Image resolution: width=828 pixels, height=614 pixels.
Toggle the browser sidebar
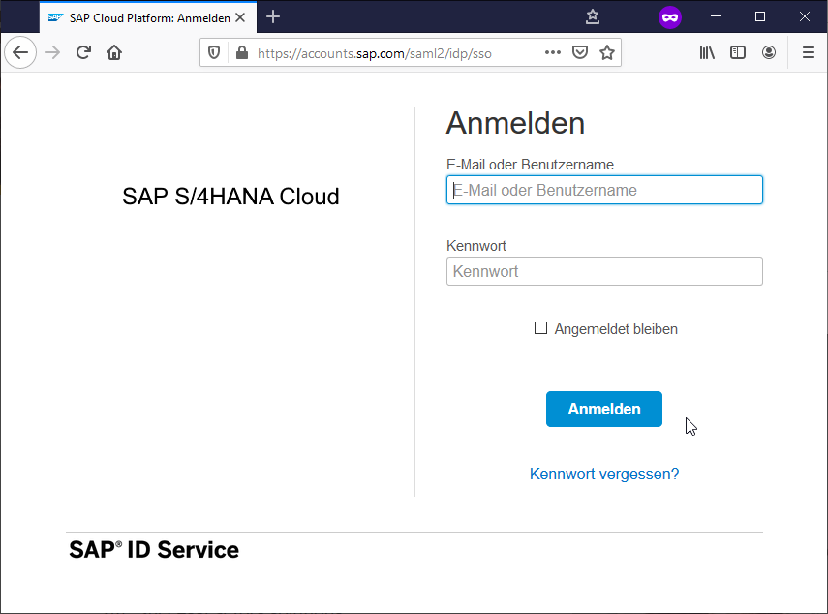coord(738,52)
